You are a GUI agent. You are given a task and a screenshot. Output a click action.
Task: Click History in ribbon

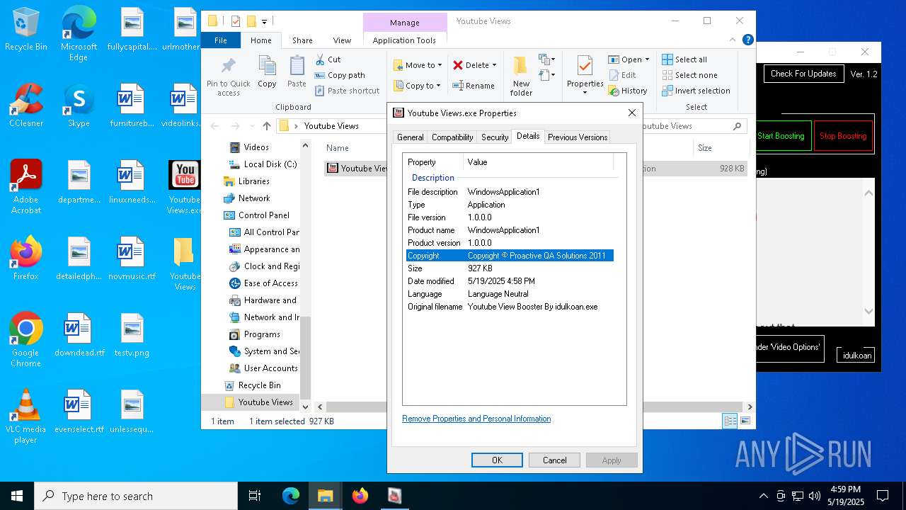[628, 91]
